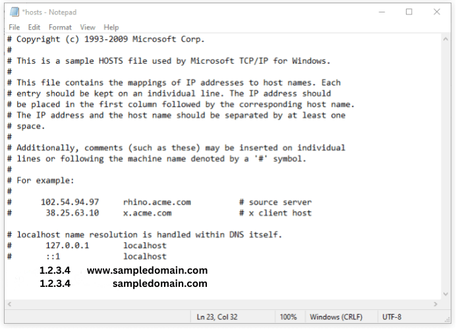Close the hosts Notepad window
This screenshot has width=456, height=329.
pyautogui.click(x=437, y=12)
